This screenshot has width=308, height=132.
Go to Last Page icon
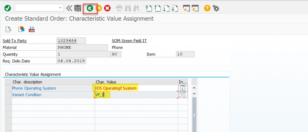(175, 8)
